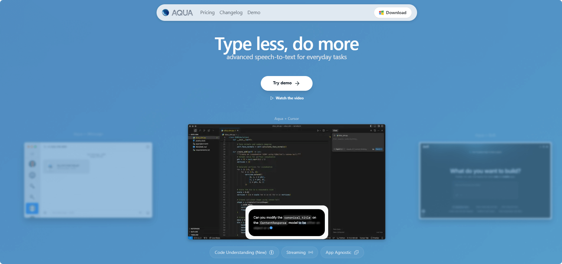Toggle the right sidebar layout icon in editor
The image size is (562, 264).
tap(378, 126)
